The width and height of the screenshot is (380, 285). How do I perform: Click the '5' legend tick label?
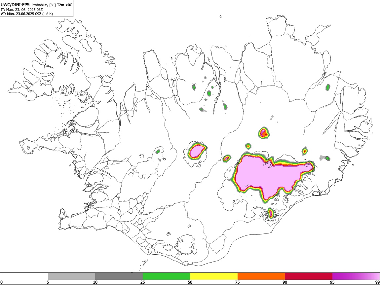coord(48,282)
